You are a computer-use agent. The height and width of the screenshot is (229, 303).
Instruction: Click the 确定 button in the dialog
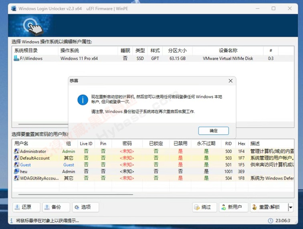[x=213, y=131]
